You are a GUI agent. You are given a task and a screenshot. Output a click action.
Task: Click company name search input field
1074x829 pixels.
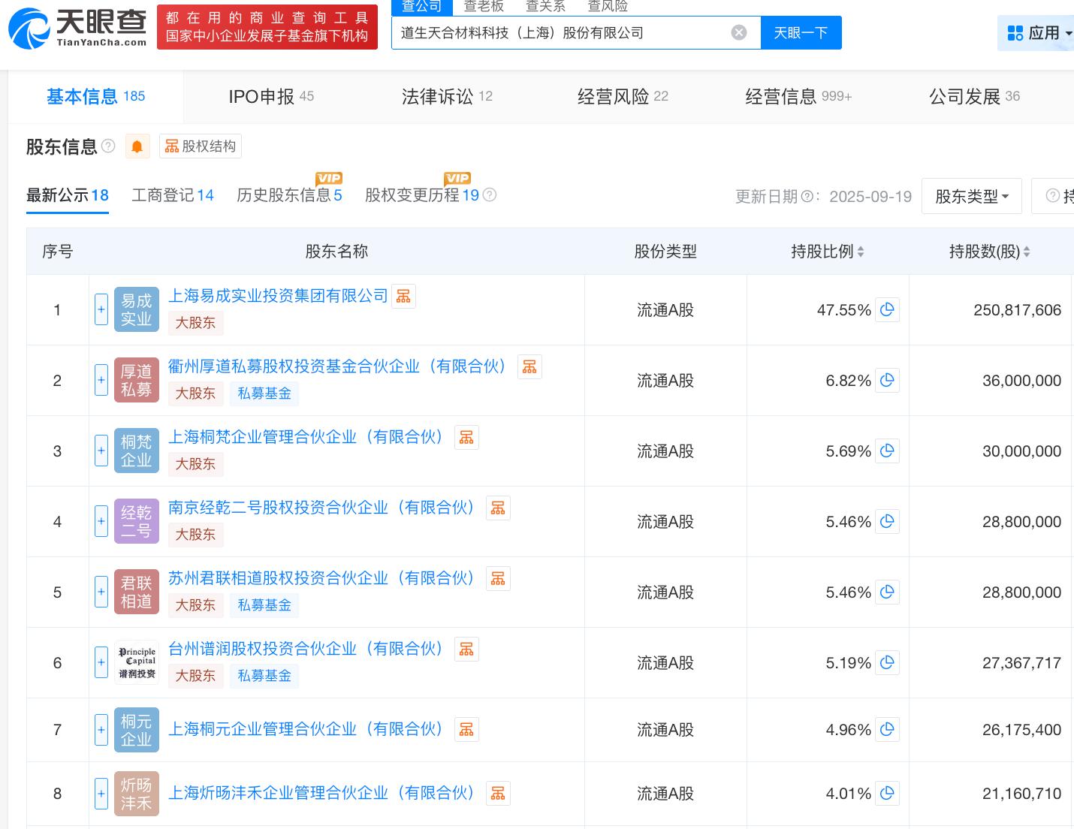click(560, 33)
